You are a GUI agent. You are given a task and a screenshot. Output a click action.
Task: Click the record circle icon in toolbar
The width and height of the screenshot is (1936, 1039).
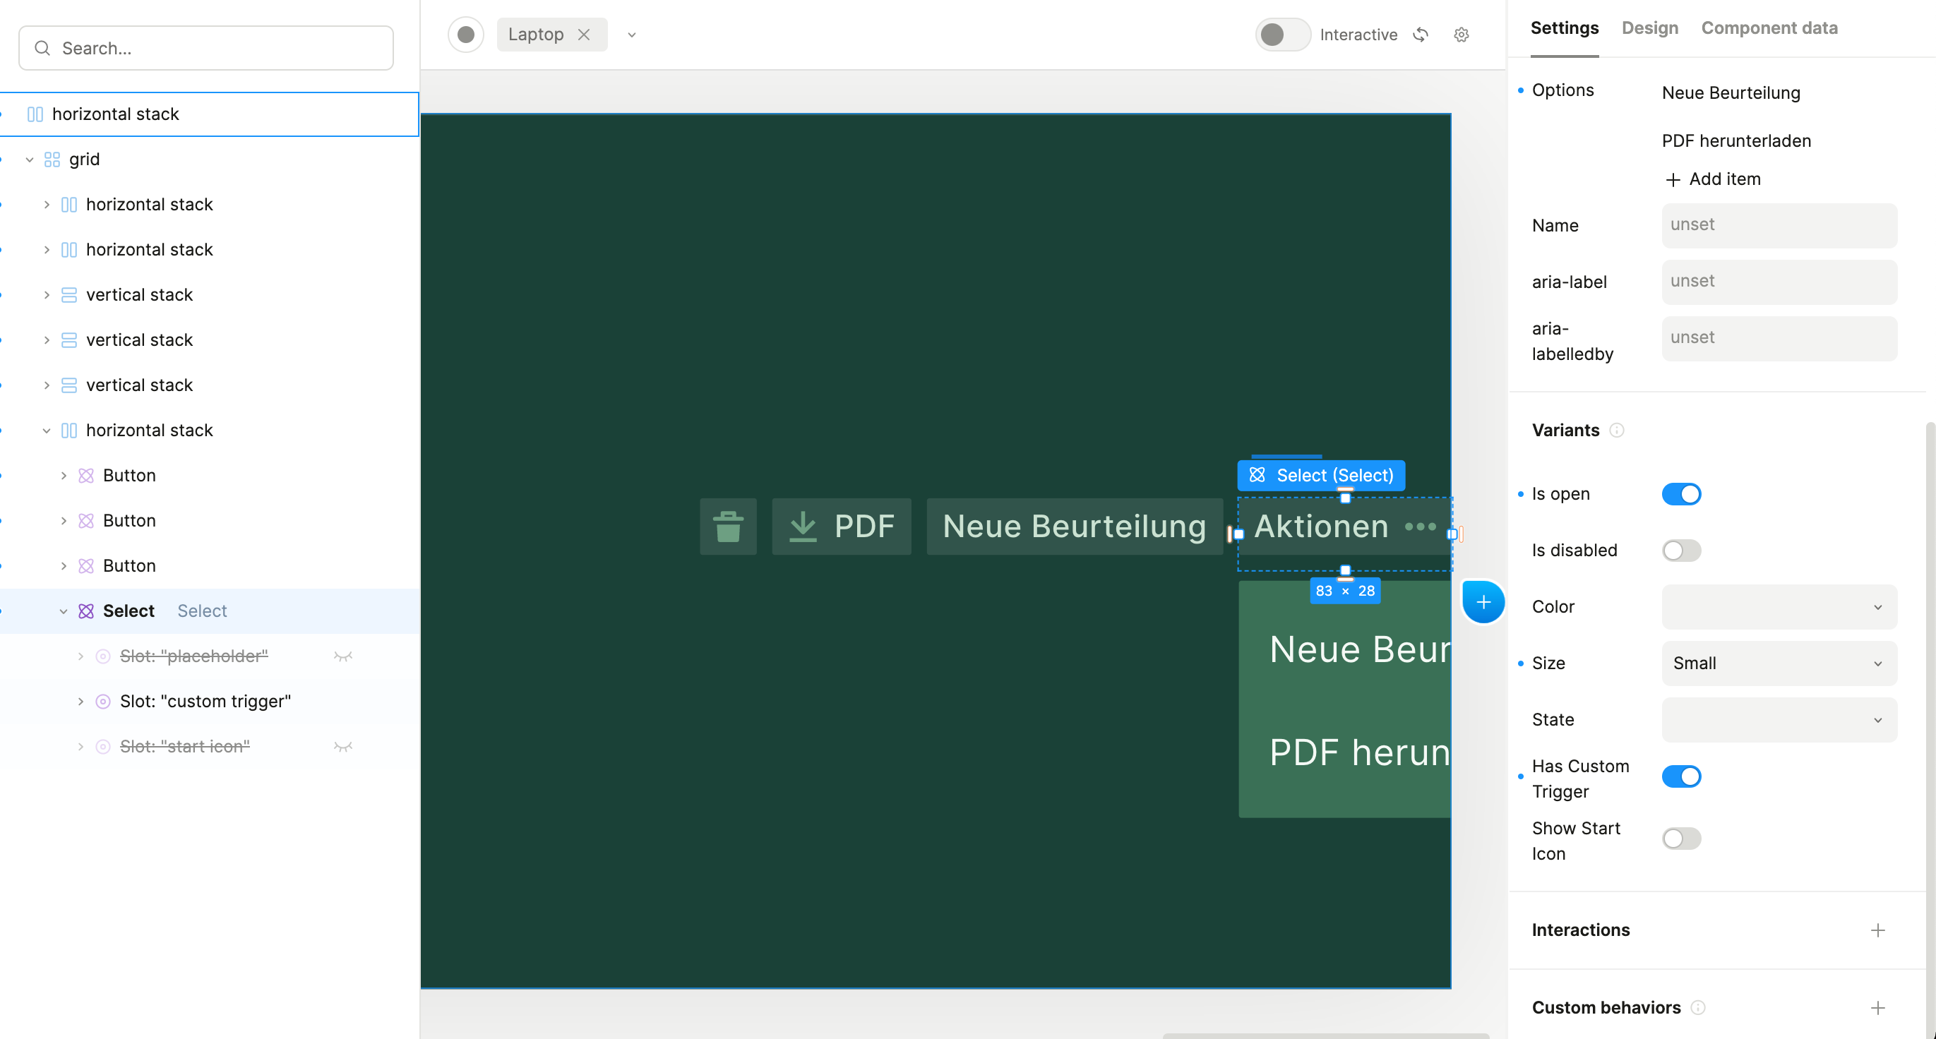[466, 35]
